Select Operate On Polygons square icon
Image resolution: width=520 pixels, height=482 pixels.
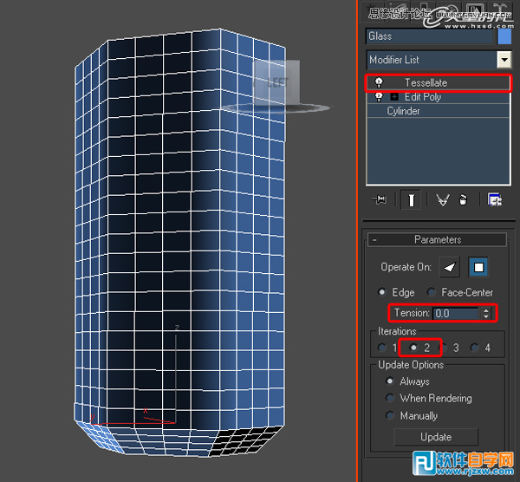coord(478,267)
